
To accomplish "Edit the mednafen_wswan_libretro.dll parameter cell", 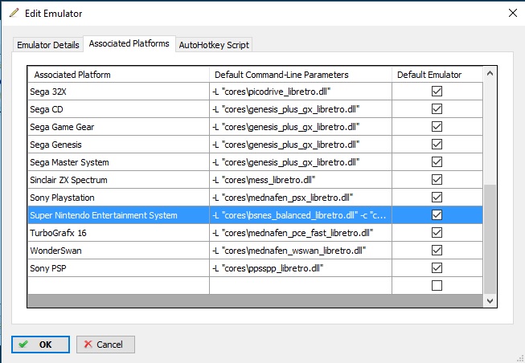I will click(x=301, y=251).
